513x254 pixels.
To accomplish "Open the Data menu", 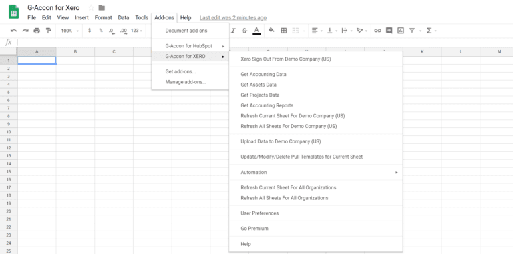I will [124, 17].
